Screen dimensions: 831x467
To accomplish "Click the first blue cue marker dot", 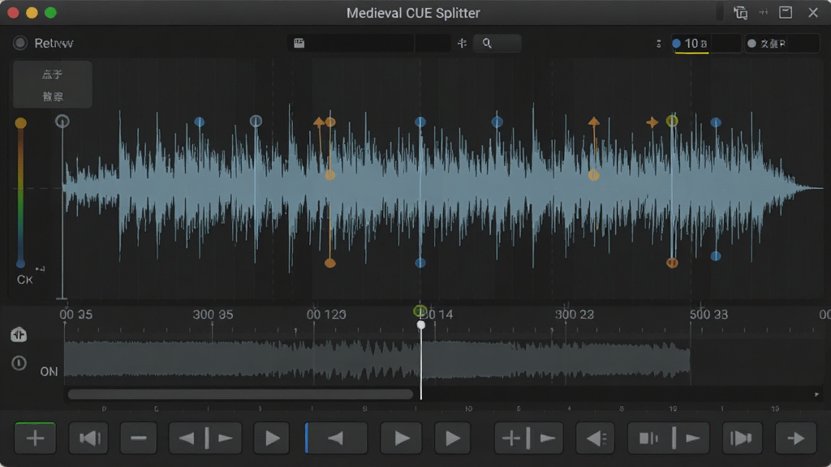I will [x=200, y=122].
